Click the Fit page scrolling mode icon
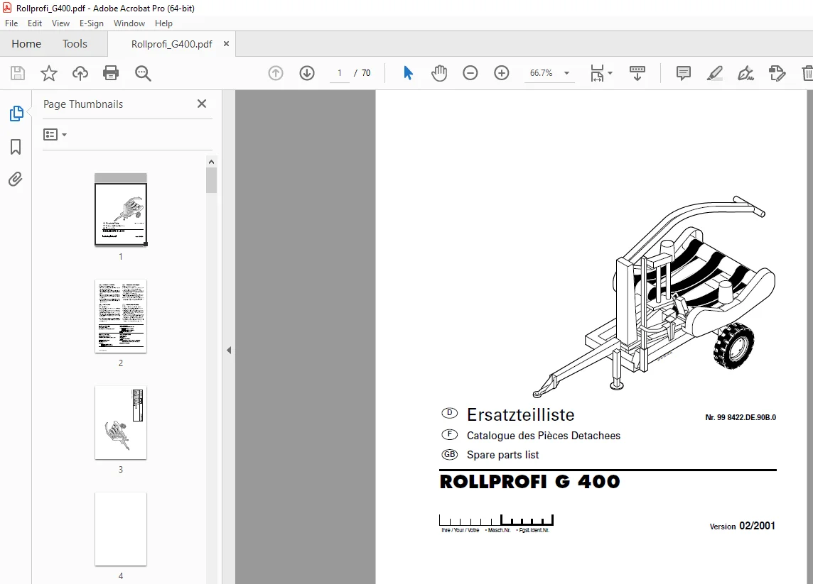The width and height of the screenshot is (813, 584). pos(597,73)
